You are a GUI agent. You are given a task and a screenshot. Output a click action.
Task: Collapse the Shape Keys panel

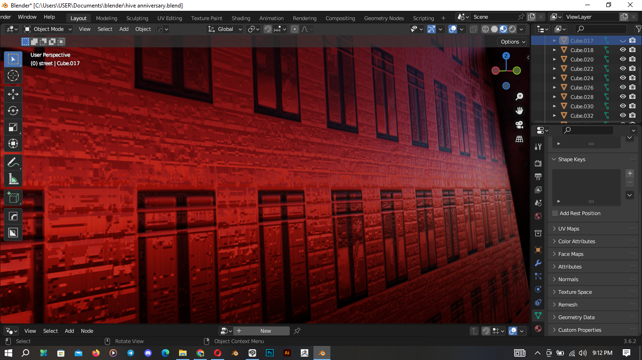click(572, 159)
